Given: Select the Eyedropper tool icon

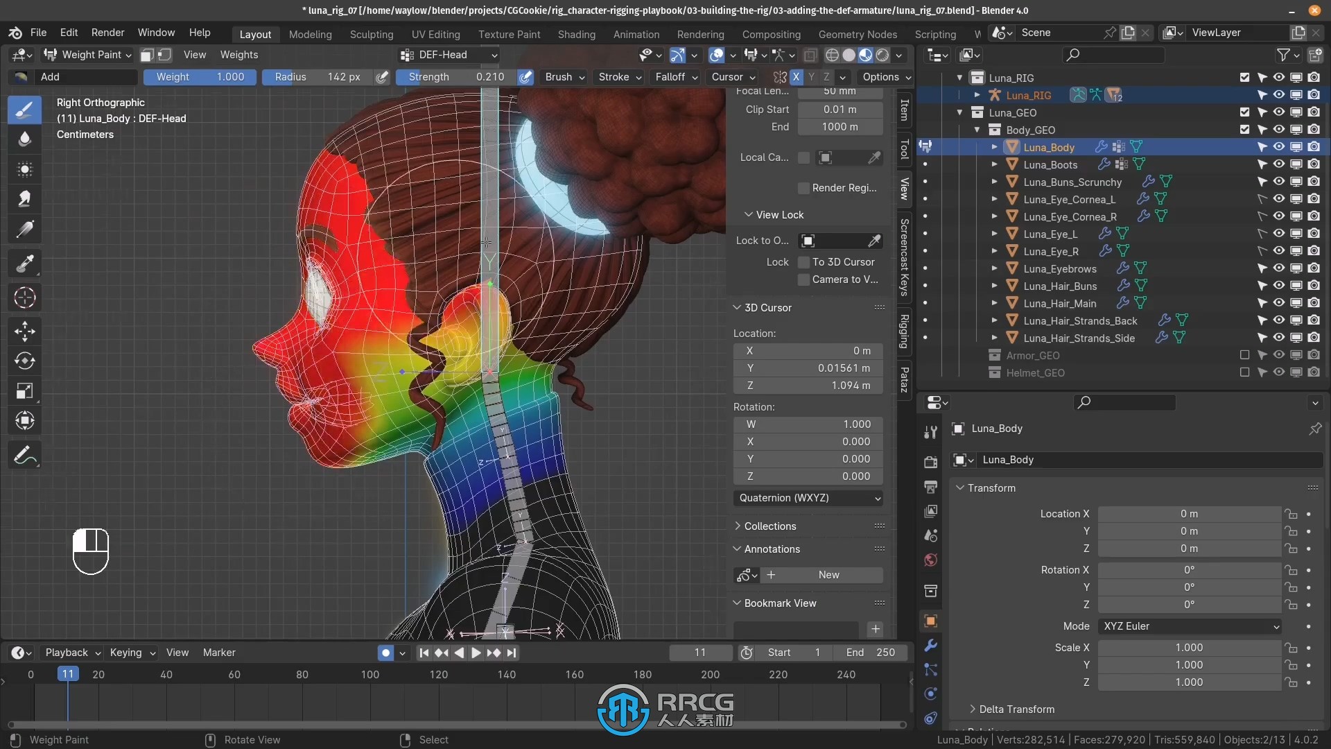Looking at the screenshot, I should 25,264.
